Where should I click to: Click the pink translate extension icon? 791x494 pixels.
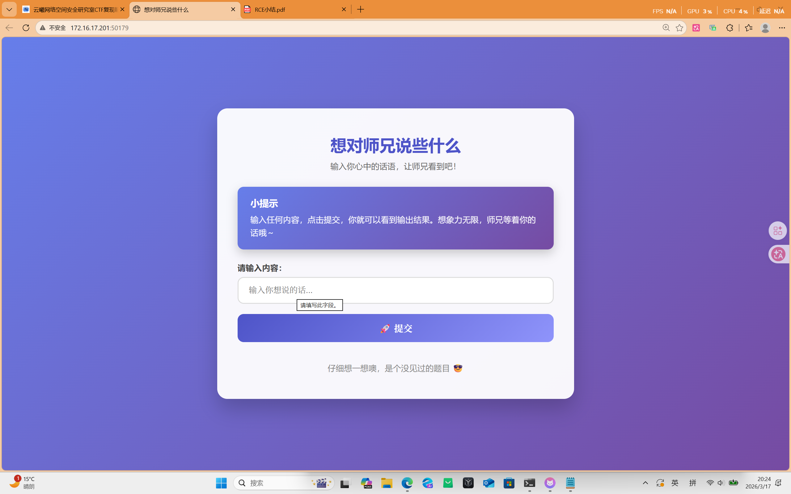coord(696,28)
